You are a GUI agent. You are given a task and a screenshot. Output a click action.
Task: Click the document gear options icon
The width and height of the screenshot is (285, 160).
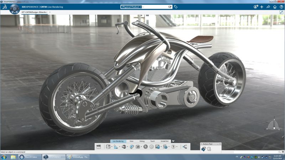pyautogui.click(x=165, y=147)
